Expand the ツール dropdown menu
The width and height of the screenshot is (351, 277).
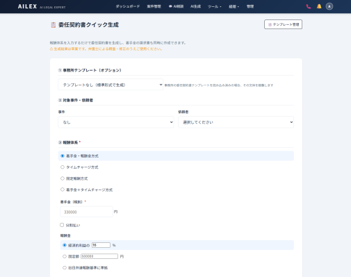[x=214, y=6]
